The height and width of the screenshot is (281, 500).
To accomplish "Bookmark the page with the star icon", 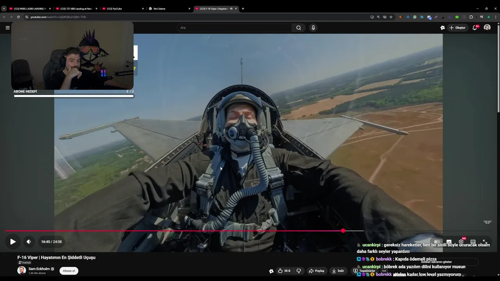I will (x=391, y=17).
